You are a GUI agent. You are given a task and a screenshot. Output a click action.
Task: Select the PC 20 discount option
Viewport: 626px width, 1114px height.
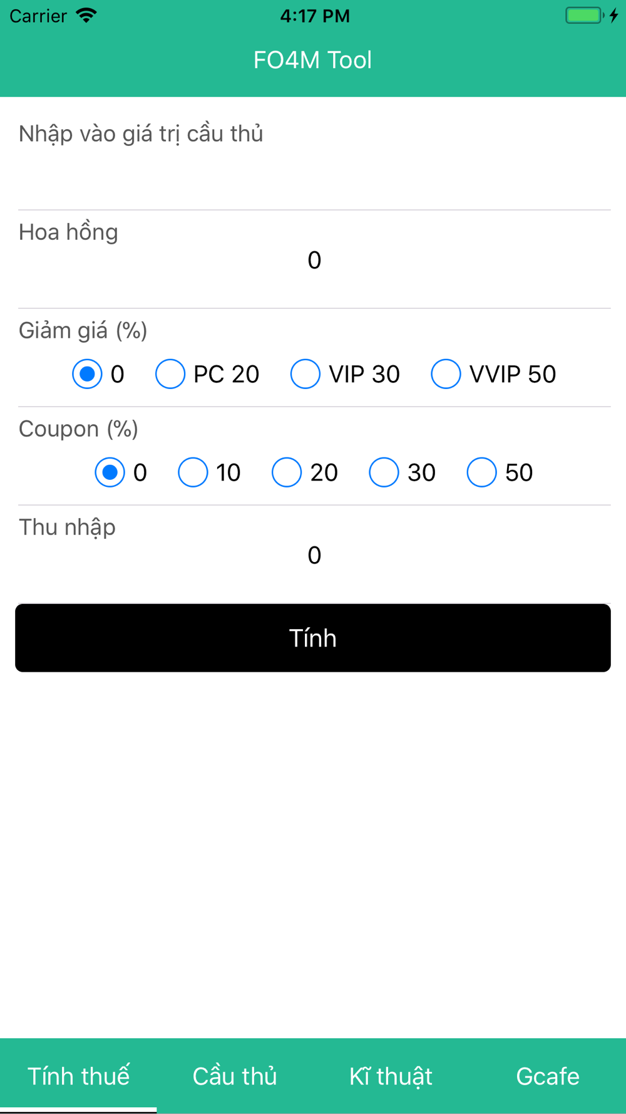pyautogui.click(x=170, y=374)
